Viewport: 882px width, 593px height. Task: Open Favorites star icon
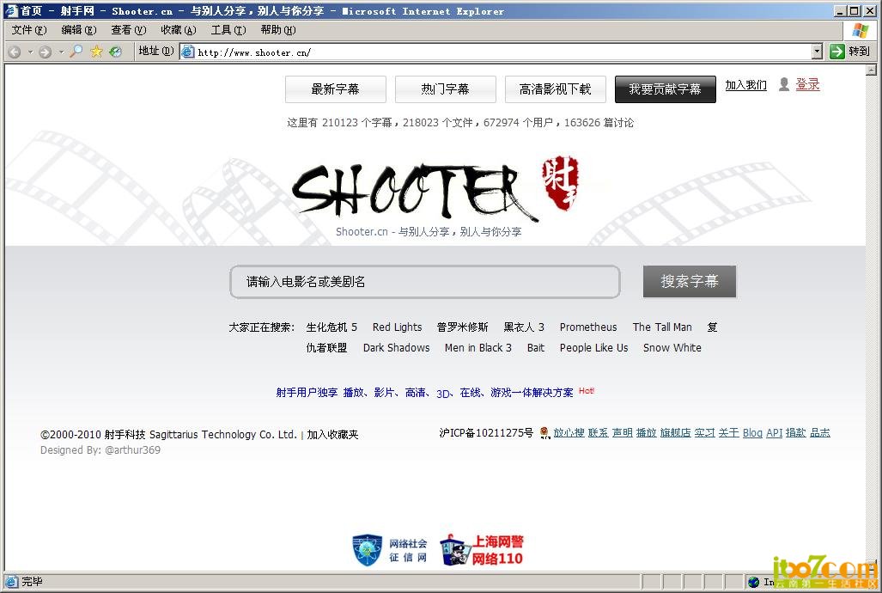click(97, 52)
